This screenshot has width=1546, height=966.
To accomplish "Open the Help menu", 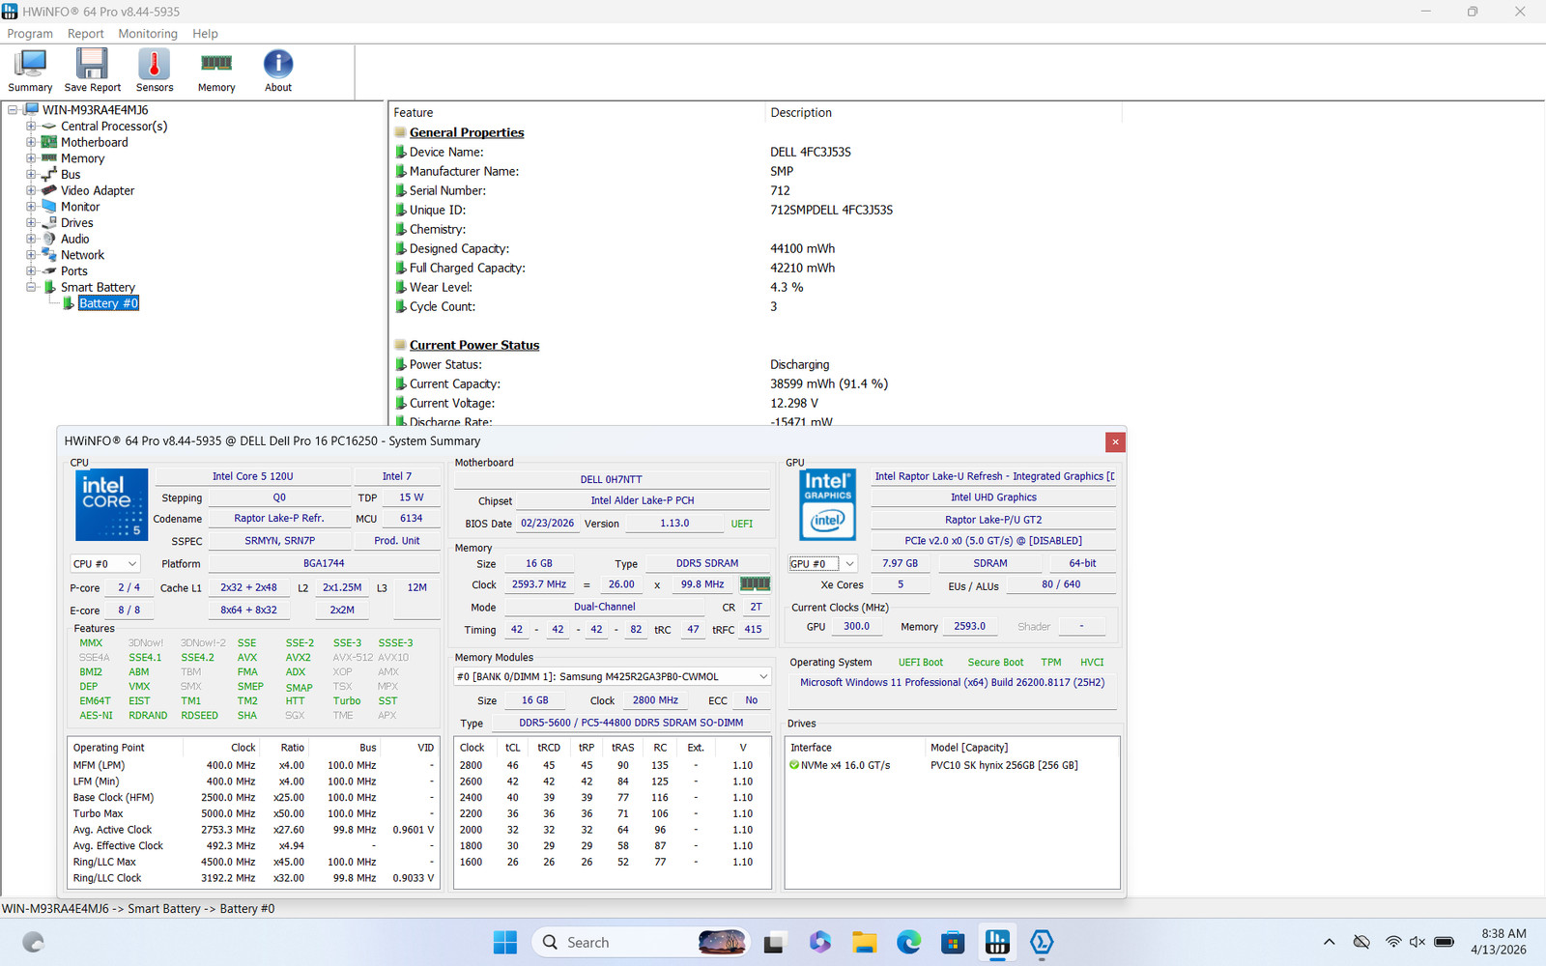I will 205,33.
